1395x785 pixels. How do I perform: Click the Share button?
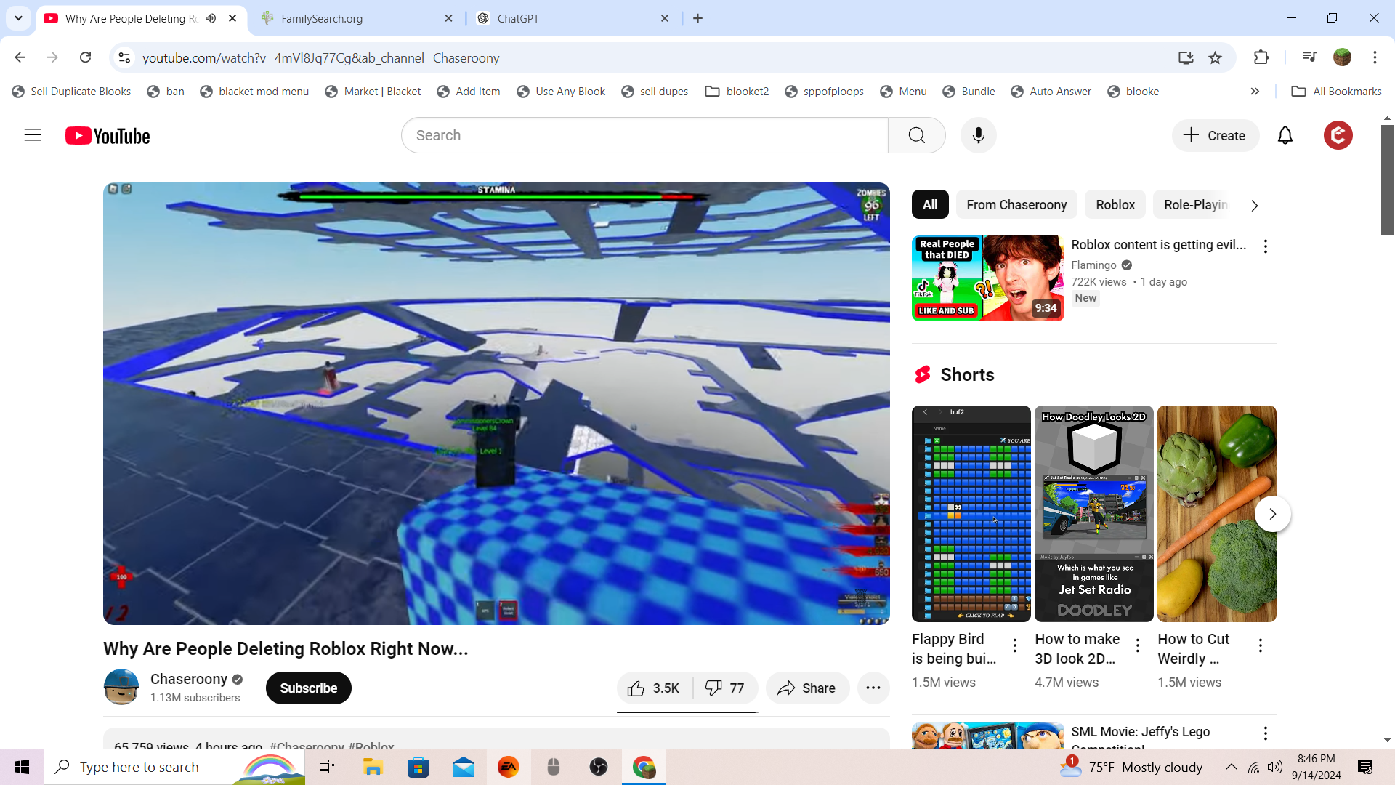coord(806,688)
